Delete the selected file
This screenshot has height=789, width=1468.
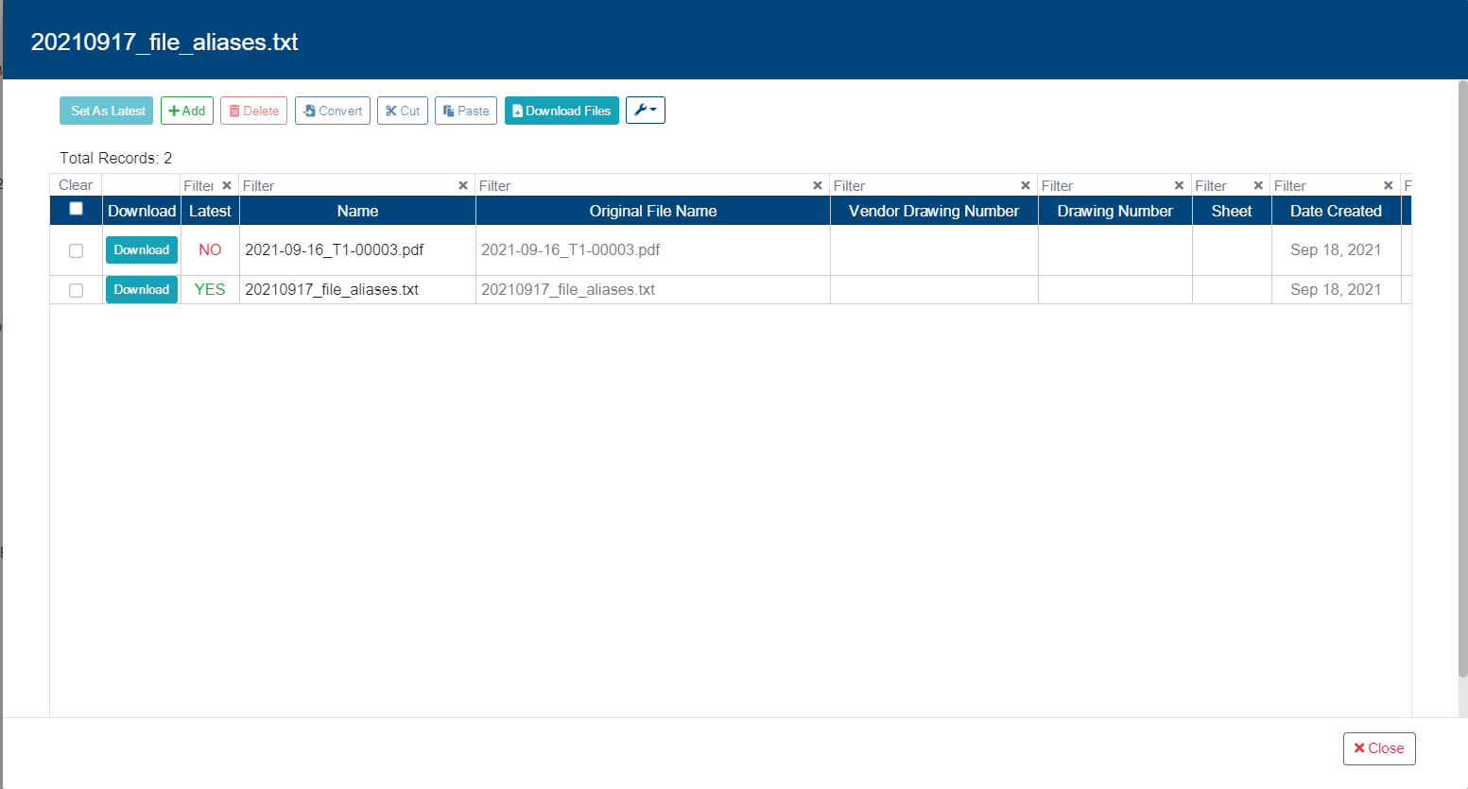coord(253,111)
